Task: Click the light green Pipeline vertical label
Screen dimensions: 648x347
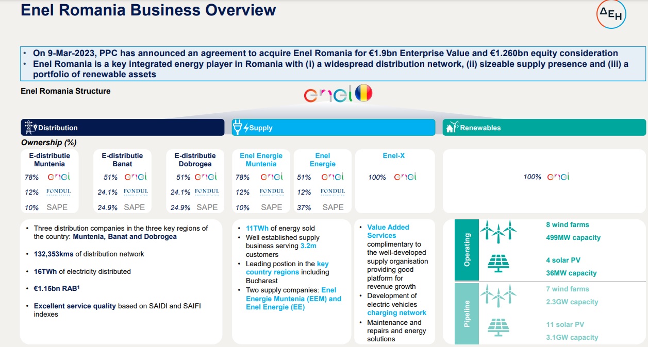Action: tap(467, 314)
